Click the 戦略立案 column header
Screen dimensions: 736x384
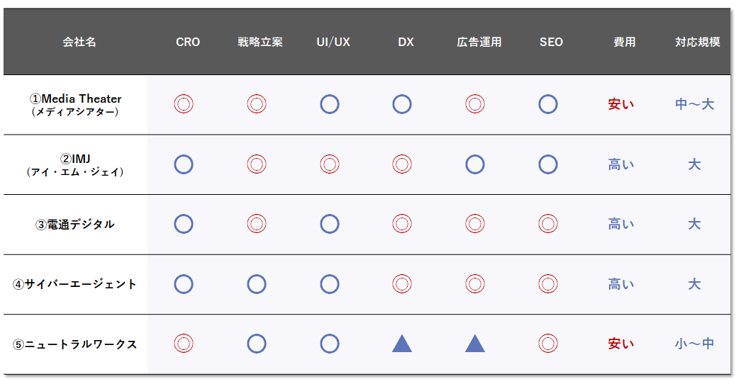click(260, 43)
